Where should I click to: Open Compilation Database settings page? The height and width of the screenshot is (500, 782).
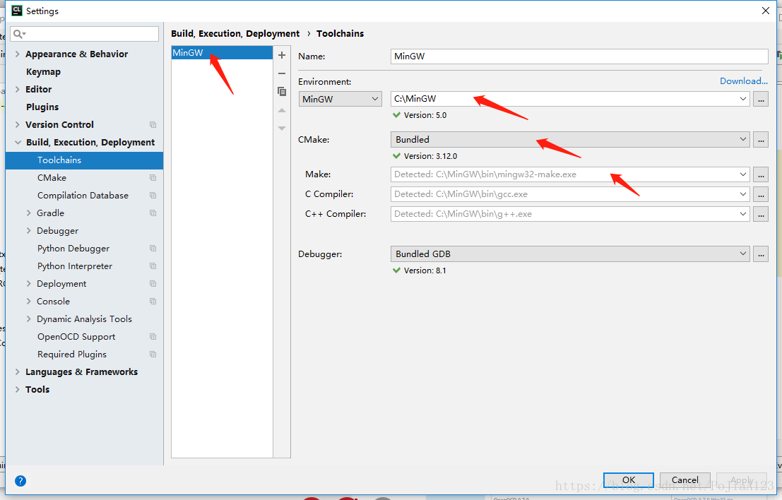pyautogui.click(x=84, y=196)
